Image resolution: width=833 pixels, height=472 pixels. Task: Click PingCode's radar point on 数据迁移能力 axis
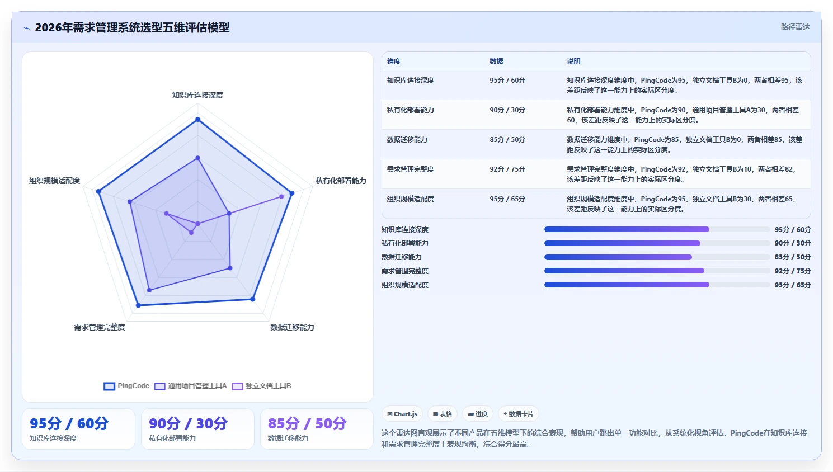[x=252, y=299]
